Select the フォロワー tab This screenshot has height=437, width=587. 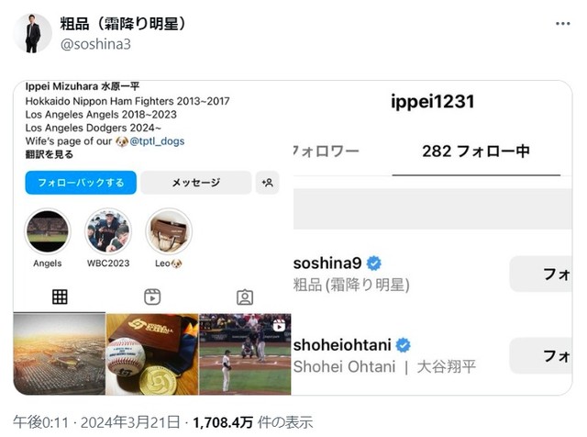pyautogui.click(x=327, y=151)
